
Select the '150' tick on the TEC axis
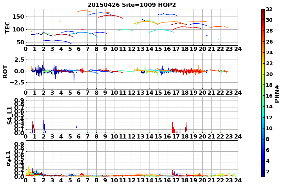pos(18,17)
